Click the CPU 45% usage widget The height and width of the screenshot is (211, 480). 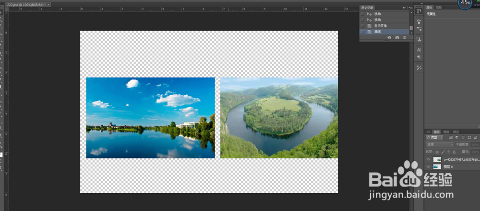click(465, 3)
